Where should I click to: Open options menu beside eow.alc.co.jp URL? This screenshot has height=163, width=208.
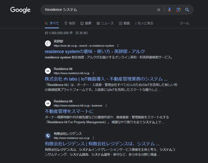[118, 46]
